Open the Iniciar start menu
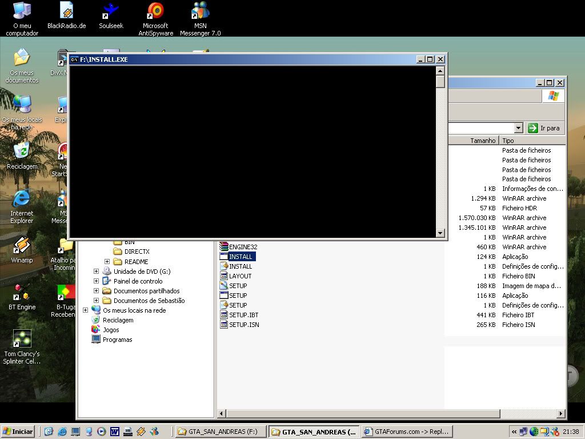585x439 pixels. (18, 432)
